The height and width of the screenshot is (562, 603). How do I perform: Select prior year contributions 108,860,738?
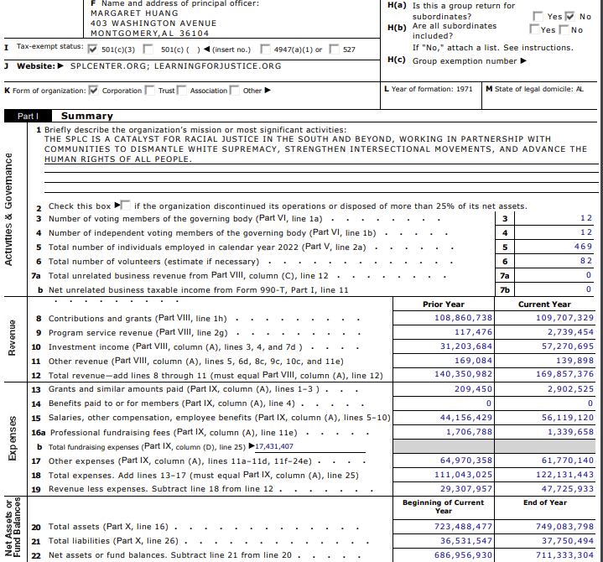point(464,318)
